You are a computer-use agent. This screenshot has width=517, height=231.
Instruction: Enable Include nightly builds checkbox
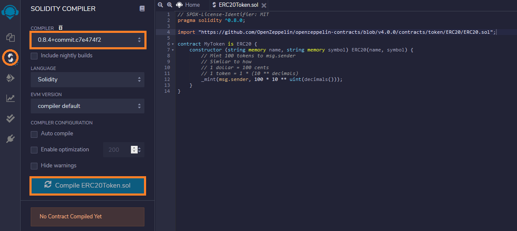(34, 56)
